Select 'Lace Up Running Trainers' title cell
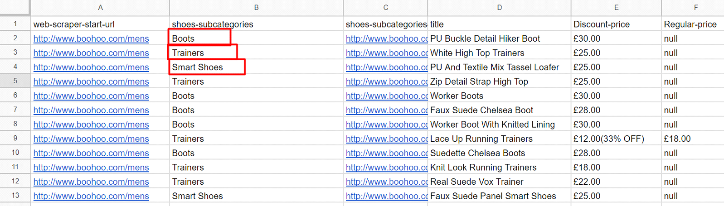The image size is (724, 206). click(481, 139)
